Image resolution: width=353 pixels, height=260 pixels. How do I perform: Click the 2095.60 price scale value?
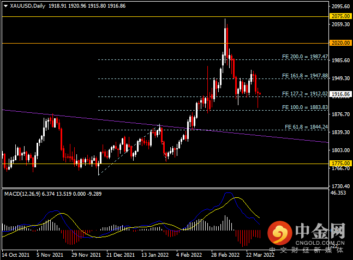tap(340, 7)
